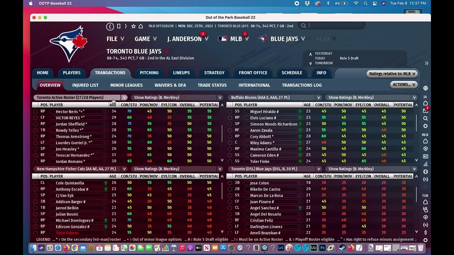The height and width of the screenshot is (255, 454).
Task: Open the FILE menu
Action: [115, 39]
